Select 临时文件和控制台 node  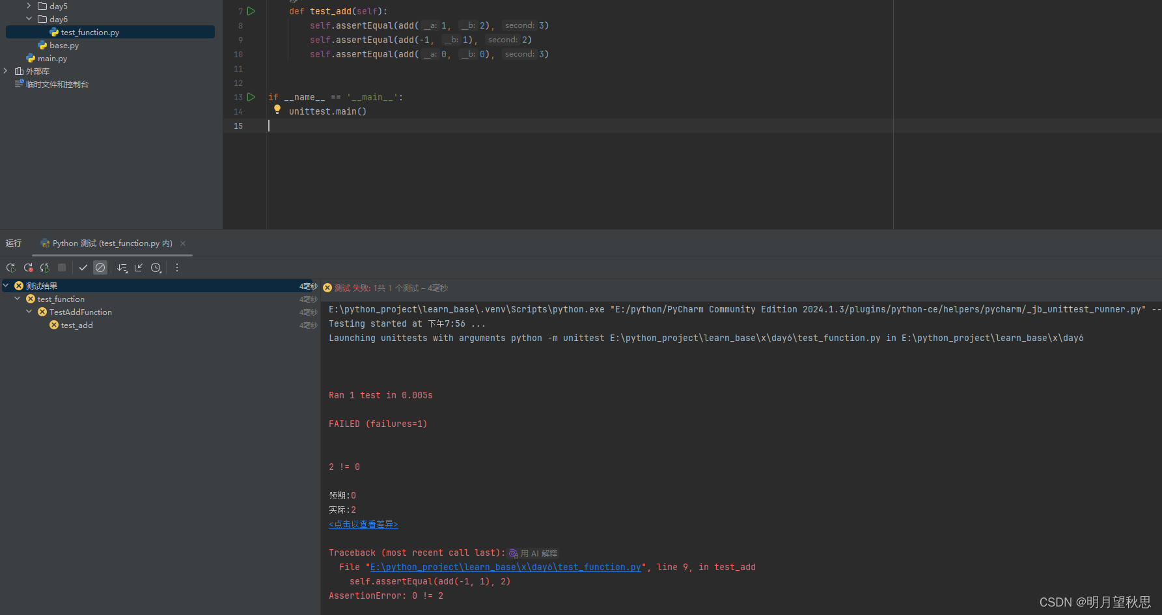[57, 85]
